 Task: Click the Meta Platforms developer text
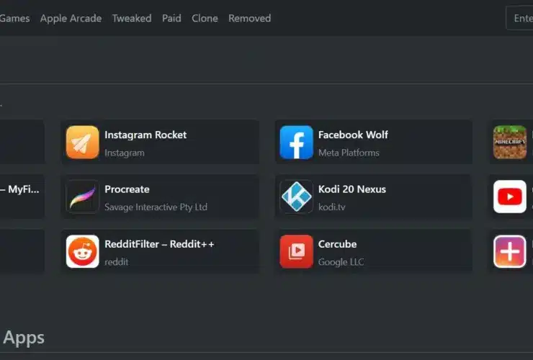pyautogui.click(x=349, y=153)
